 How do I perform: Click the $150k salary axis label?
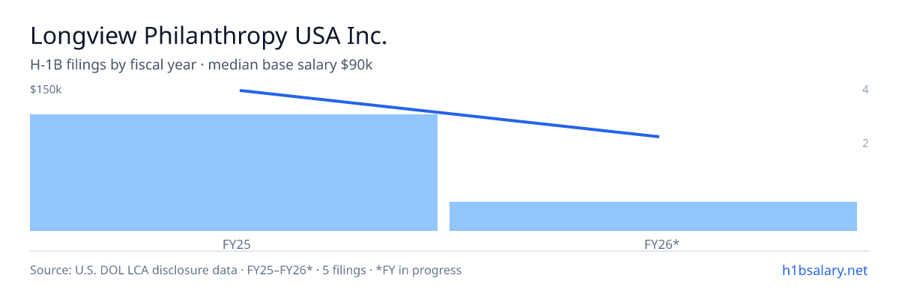pyautogui.click(x=46, y=90)
